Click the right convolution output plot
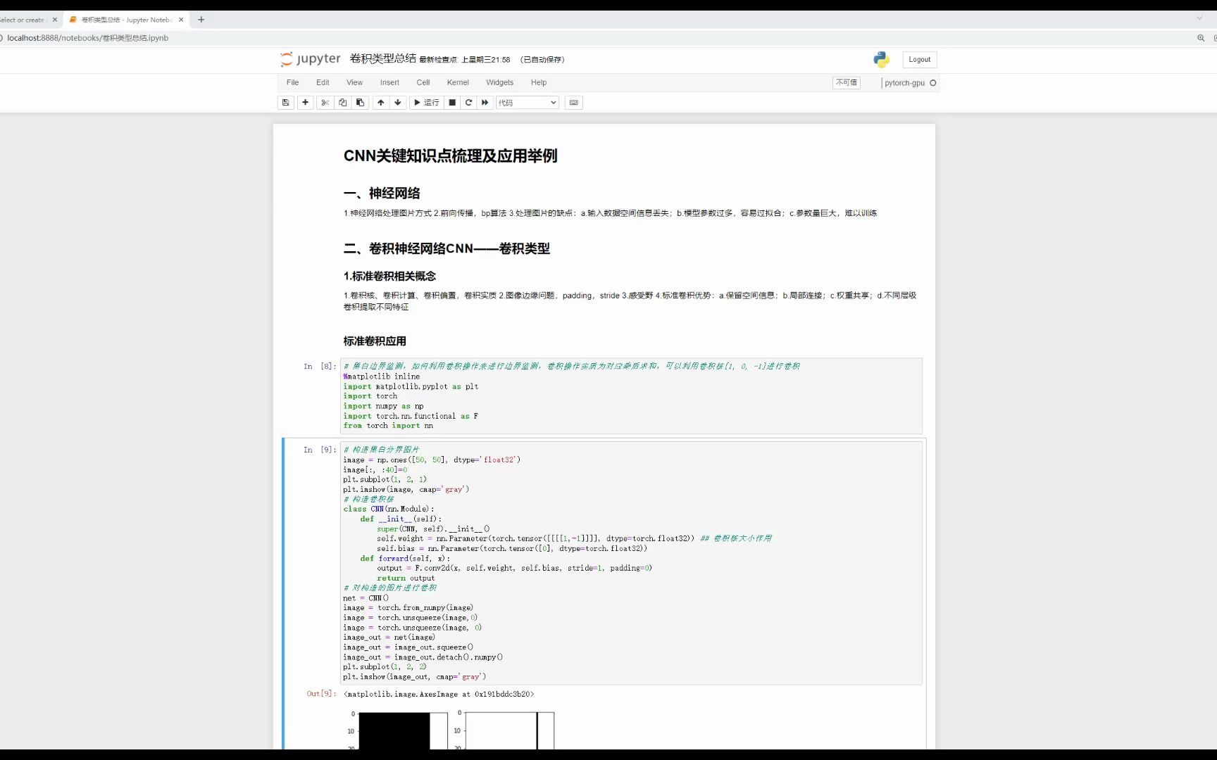The image size is (1217, 760). pos(509,730)
